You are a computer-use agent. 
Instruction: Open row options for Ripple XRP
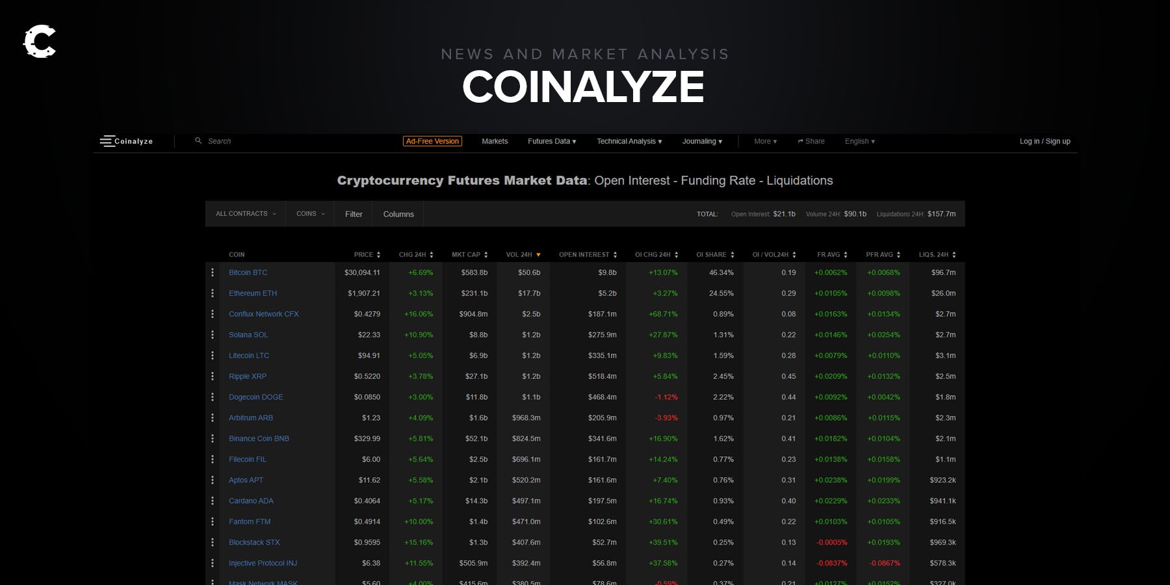pos(213,376)
